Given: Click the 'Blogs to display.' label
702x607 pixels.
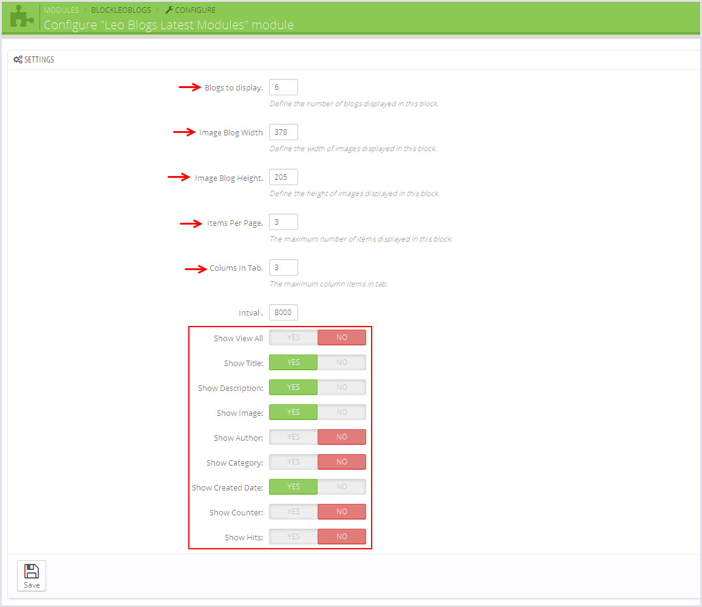Looking at the screenshot, I should [234, 88].
